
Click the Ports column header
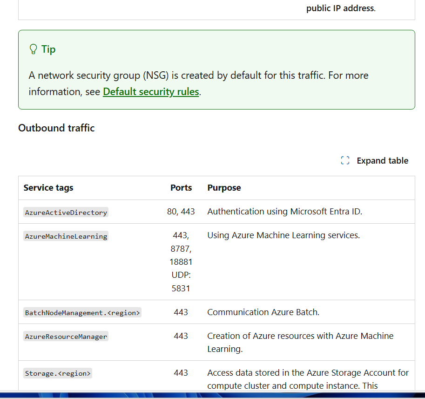click(x=181, y=188)
